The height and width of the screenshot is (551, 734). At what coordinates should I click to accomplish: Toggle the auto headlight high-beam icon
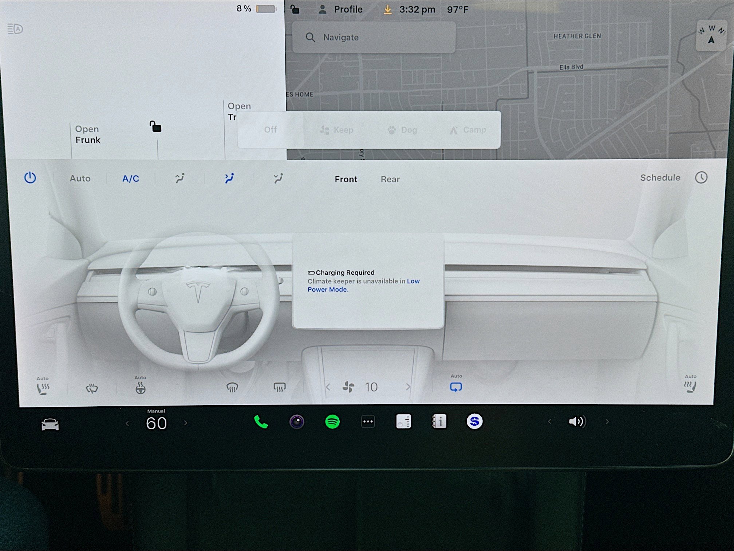pyautogui.click(x=15, y=29)
